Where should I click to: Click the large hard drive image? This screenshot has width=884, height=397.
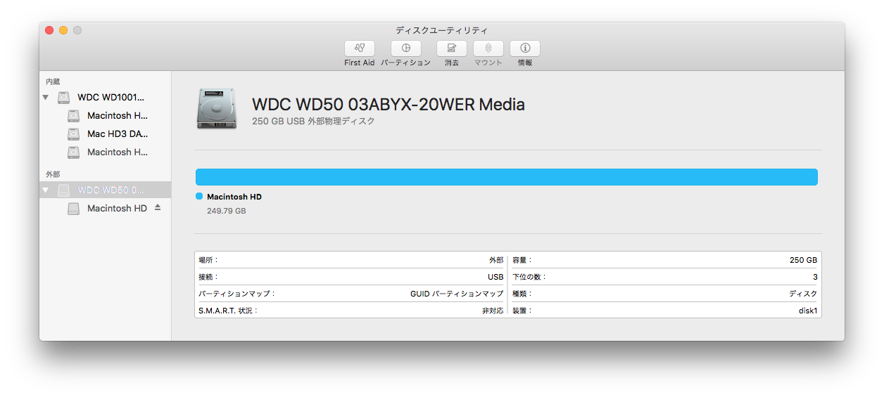tap(217, 109)
